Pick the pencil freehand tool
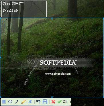 [23, 102]
